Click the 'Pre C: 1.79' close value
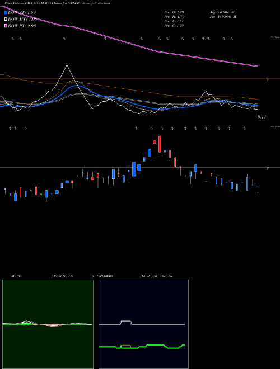280x369 pixels. tap(174, 26)
